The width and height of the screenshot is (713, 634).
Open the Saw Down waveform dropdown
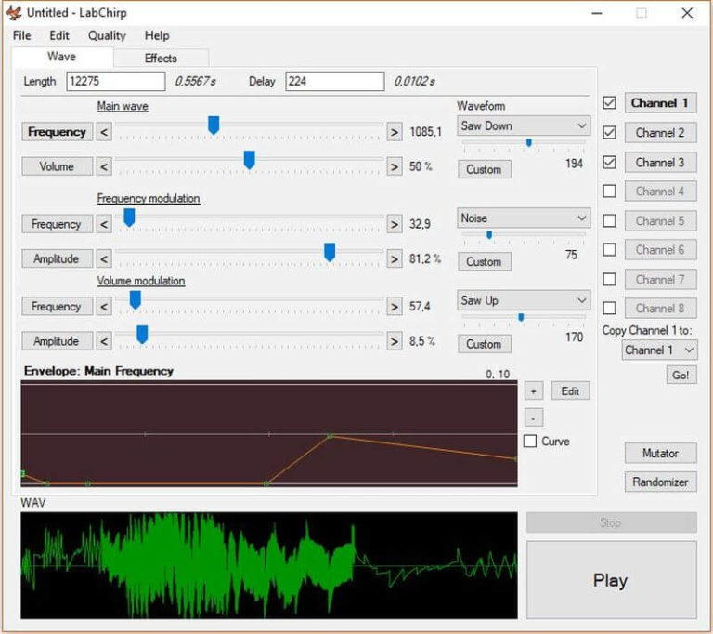click(x=524, y=125)
